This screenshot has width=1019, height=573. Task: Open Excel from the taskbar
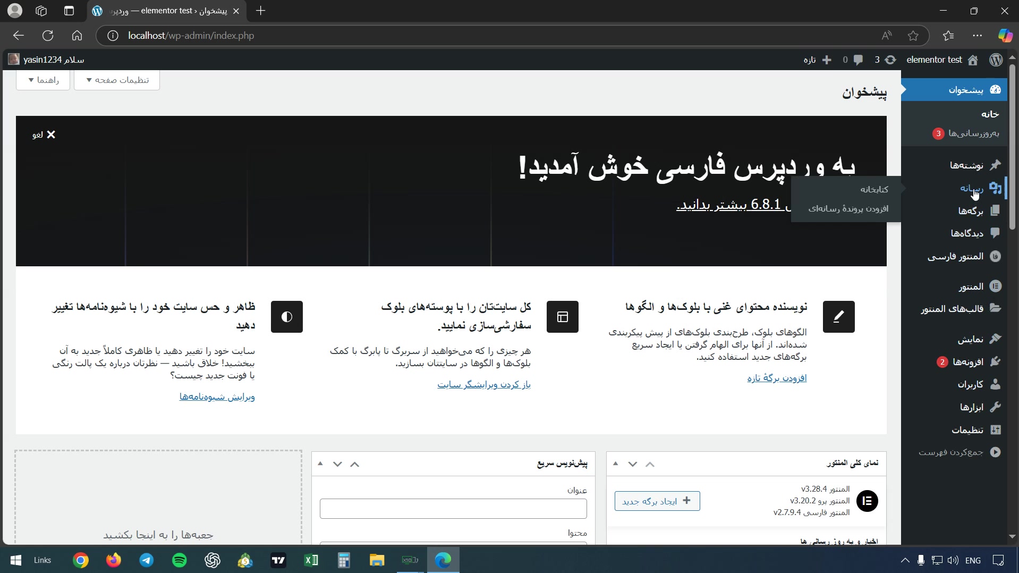click(x=311, y=560)
